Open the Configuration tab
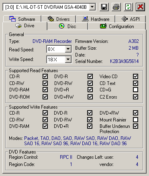149x176 pixels. (117, 26)
